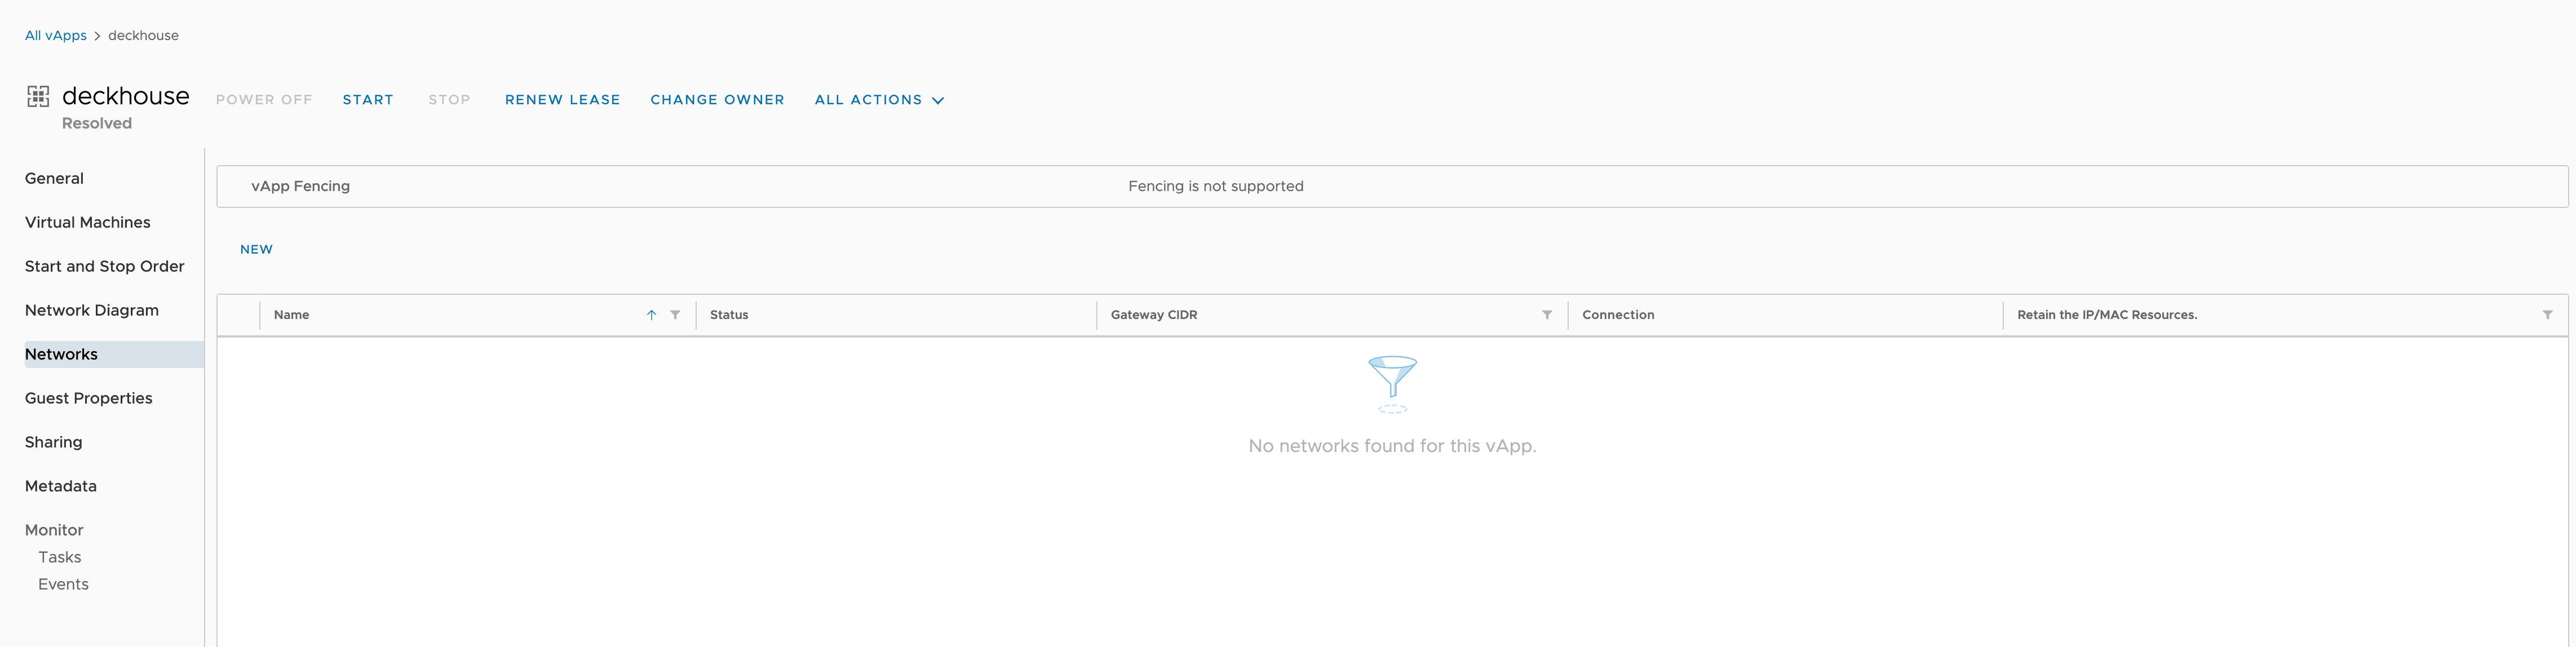This screenshot has height=647, width=2576.
Task: Open Events under Monitor
Action: [x=63, y=584]
